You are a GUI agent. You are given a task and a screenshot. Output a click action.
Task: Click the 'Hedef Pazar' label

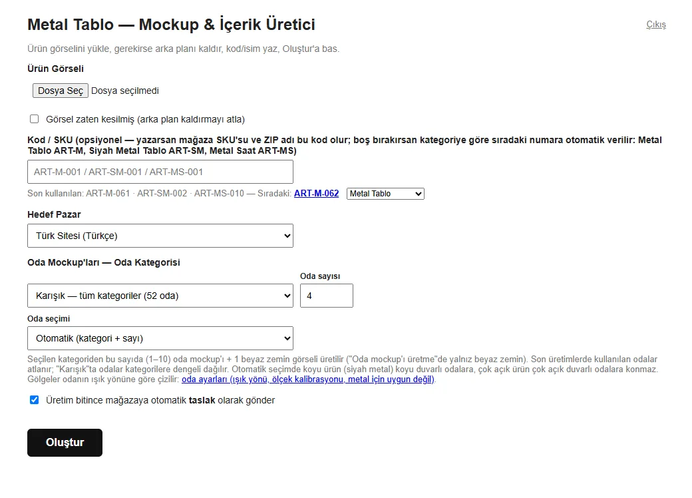pos(55,214)
